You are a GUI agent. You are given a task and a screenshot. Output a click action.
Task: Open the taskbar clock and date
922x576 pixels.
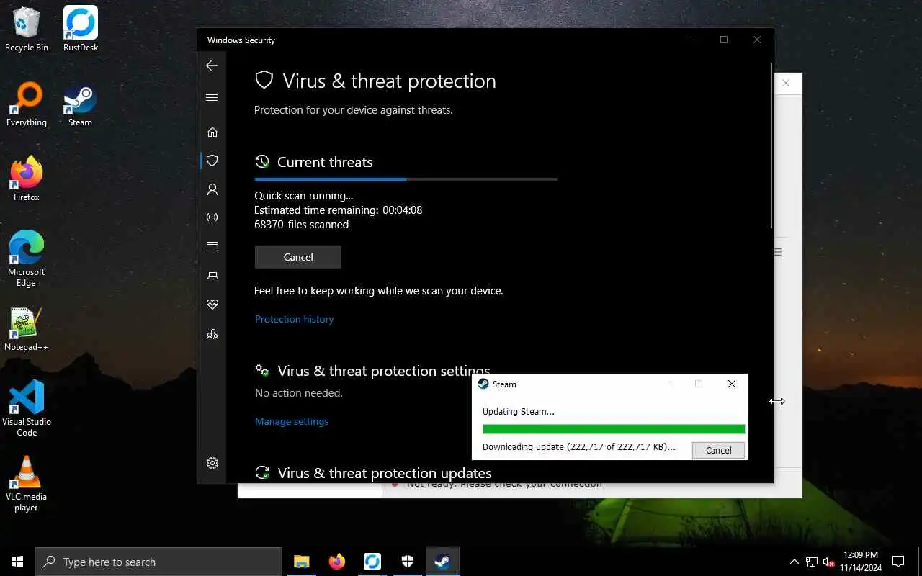[x=861, y=562]
